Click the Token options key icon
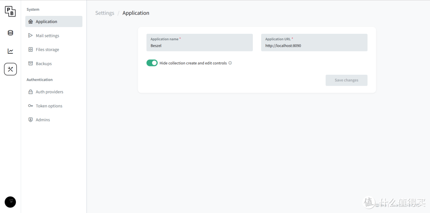The width and height of the screenshot is (430, 213). pos(31,106)
